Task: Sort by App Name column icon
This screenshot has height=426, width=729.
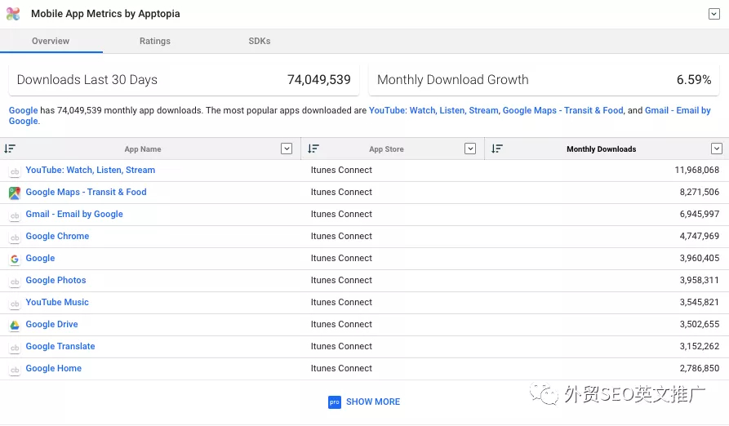Action: [10, 149]
